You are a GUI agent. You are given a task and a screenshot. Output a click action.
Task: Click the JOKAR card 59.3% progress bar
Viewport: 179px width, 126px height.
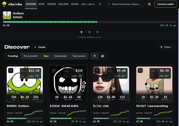pyautogui.click(x=68, y=118)
